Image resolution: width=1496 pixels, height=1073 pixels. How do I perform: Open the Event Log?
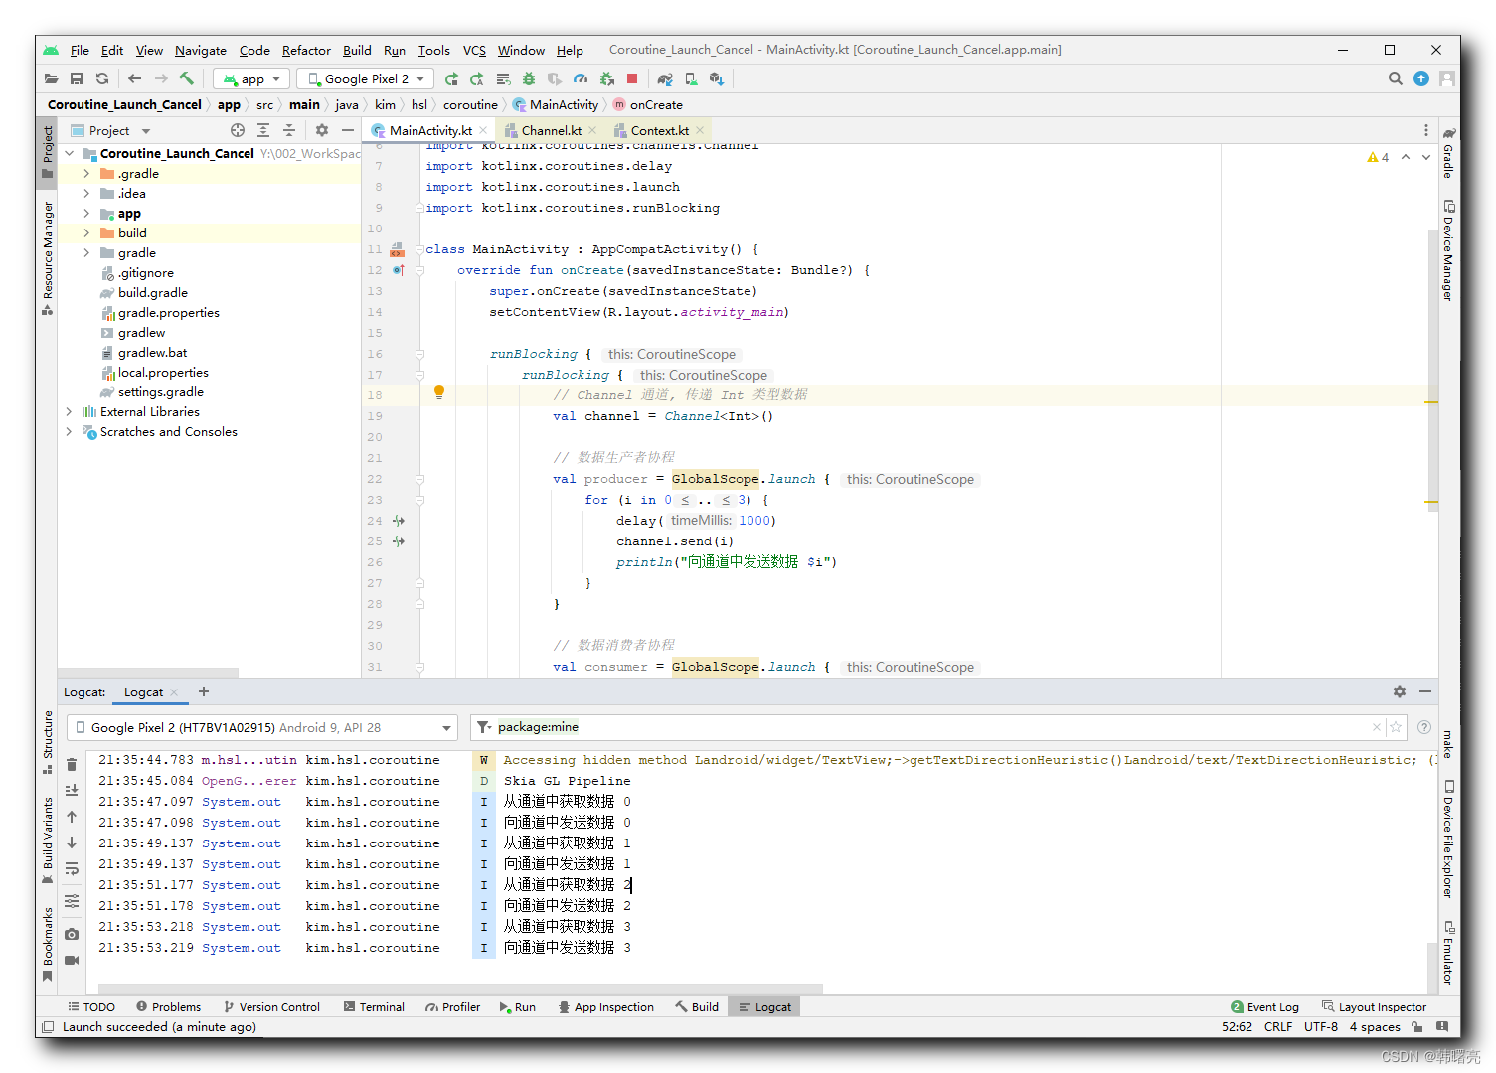pos(1264,1006)
